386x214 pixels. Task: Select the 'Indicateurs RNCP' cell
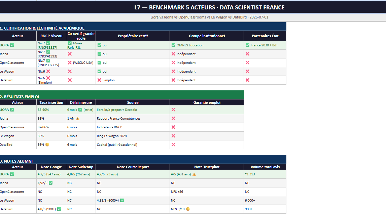[133, 127]
